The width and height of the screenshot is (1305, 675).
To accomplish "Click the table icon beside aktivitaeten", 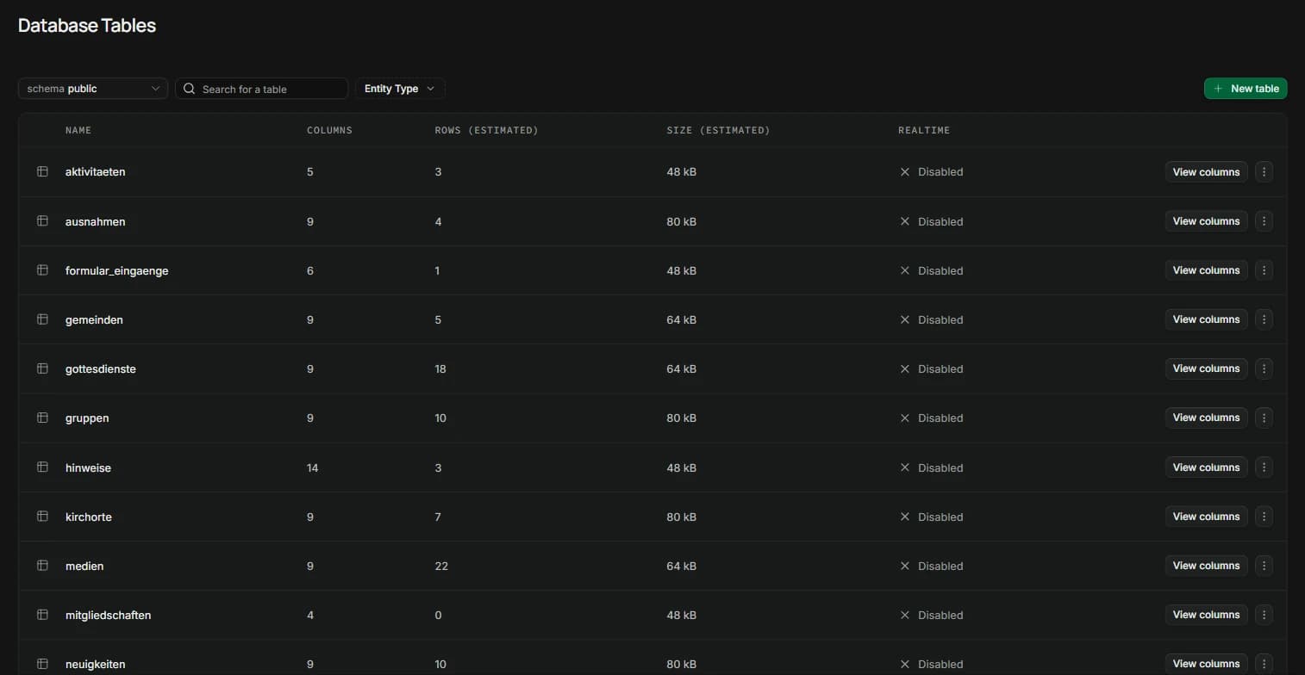I will [x=42, y=171].
